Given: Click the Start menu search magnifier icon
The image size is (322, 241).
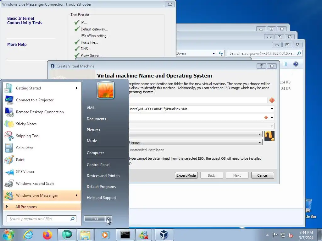Looking at the screenshot, I should (x=73, y=219).
